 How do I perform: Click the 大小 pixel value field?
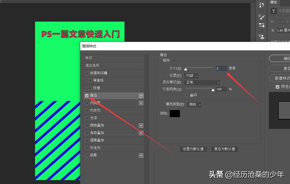[222, 68]
